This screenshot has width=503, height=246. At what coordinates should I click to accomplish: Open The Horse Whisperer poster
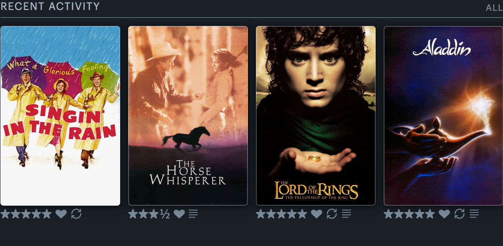tap(188, 116)
